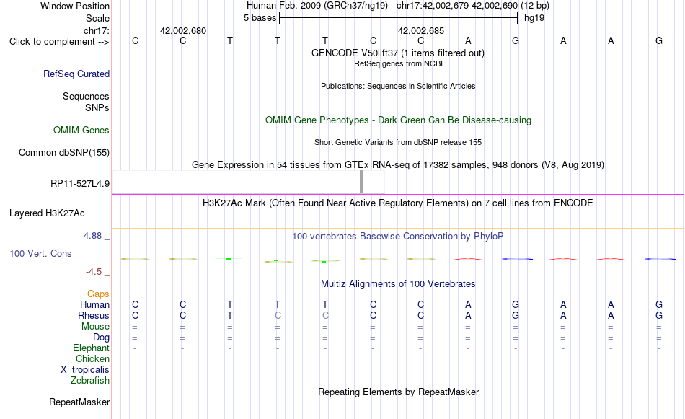Screen dimensions: 685x419
Task: Click the '5 bases' scale label
Action: coord(260,18)
